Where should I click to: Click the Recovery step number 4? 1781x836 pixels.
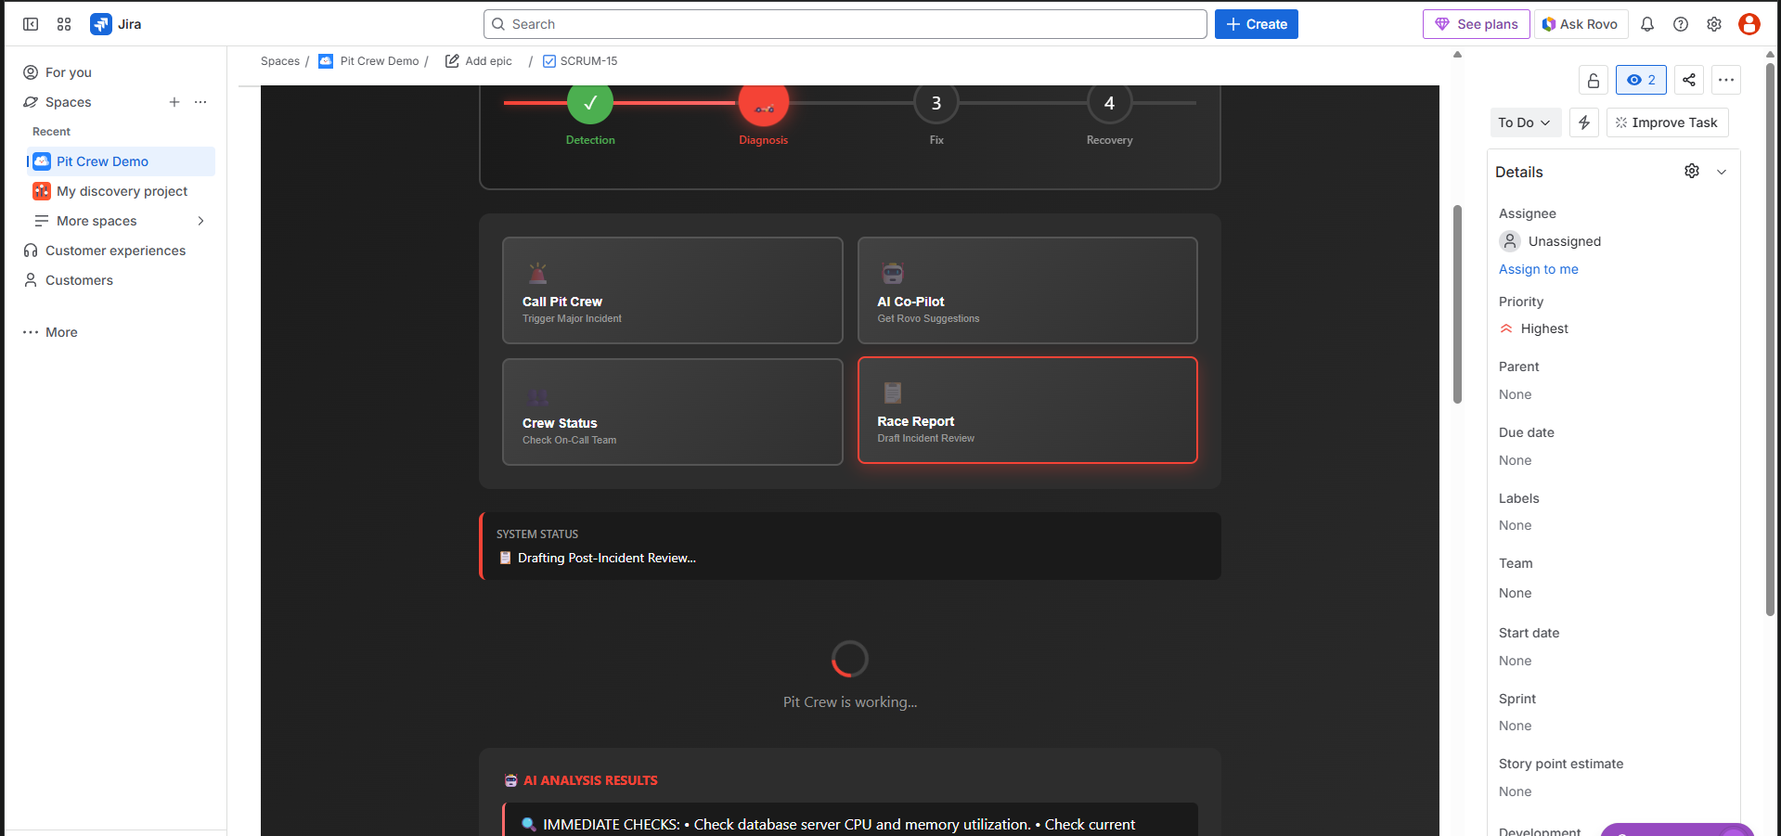[x=1109, y=103]
